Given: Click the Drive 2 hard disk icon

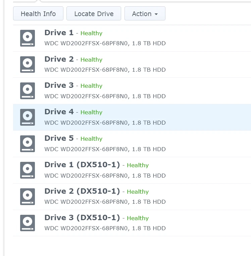Looking at the screenshot, I should [27, 65].
